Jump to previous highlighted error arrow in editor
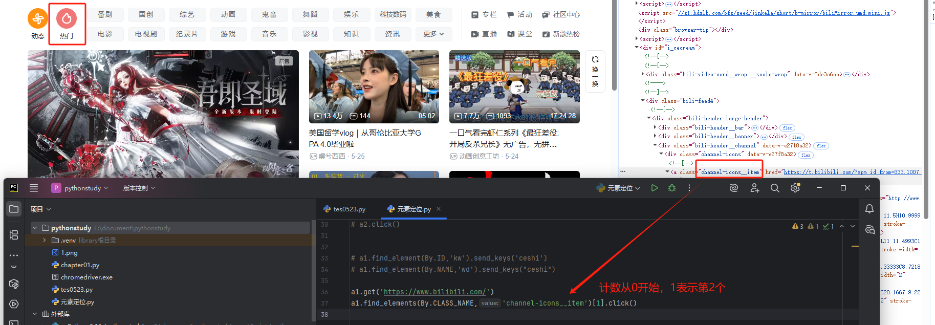This screenshot has height=325, width=935. pyautogui.click(x=842, y=226)
